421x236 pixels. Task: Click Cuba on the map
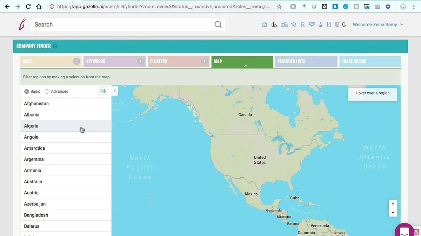point(295,198)
